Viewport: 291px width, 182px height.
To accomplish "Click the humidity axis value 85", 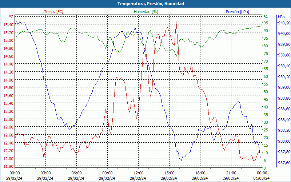I will (x=266, y=39).
